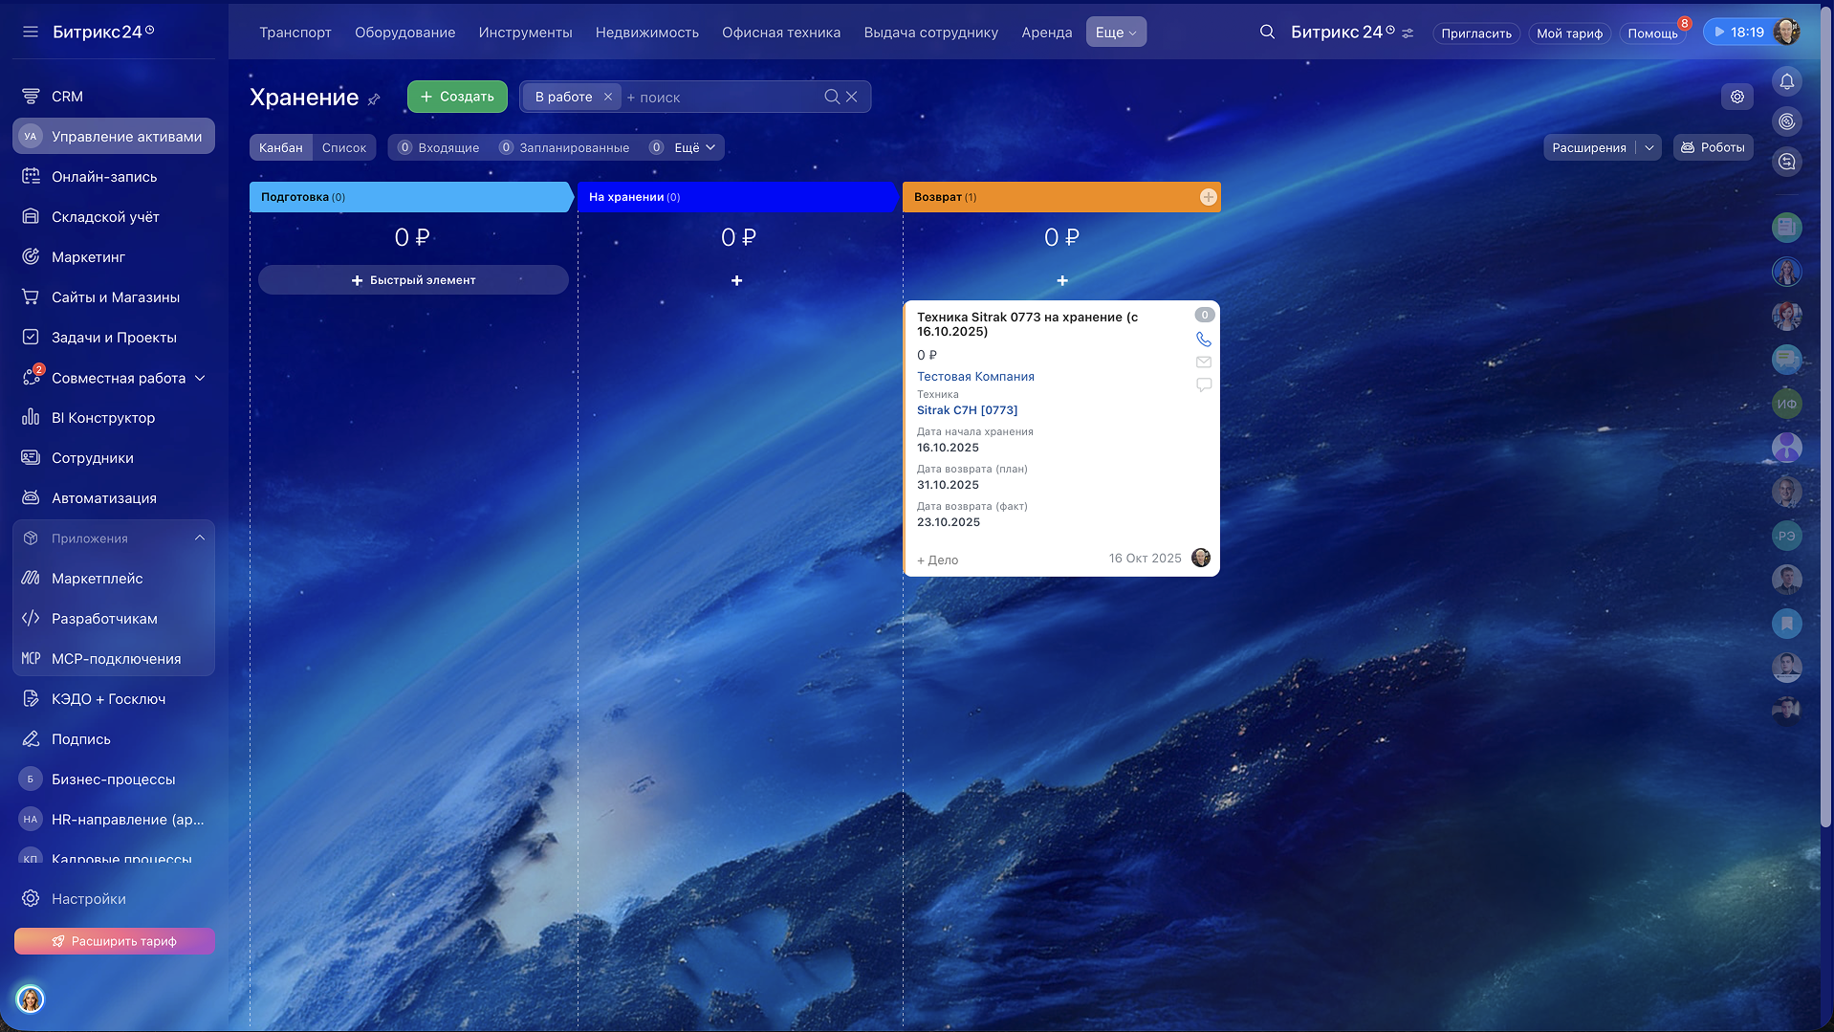Viewport: 1834px width, 1032px height.
Task: Click the phone icon on the card
Action: click(1204, 340)
